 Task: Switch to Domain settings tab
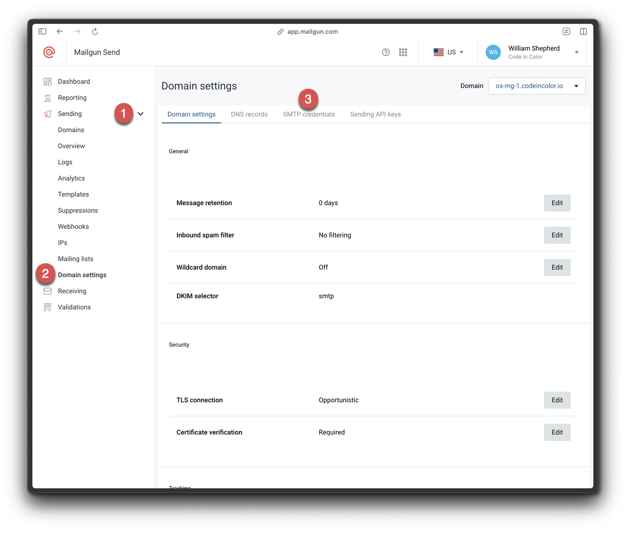pyautogui.click(x=192, y=114)
